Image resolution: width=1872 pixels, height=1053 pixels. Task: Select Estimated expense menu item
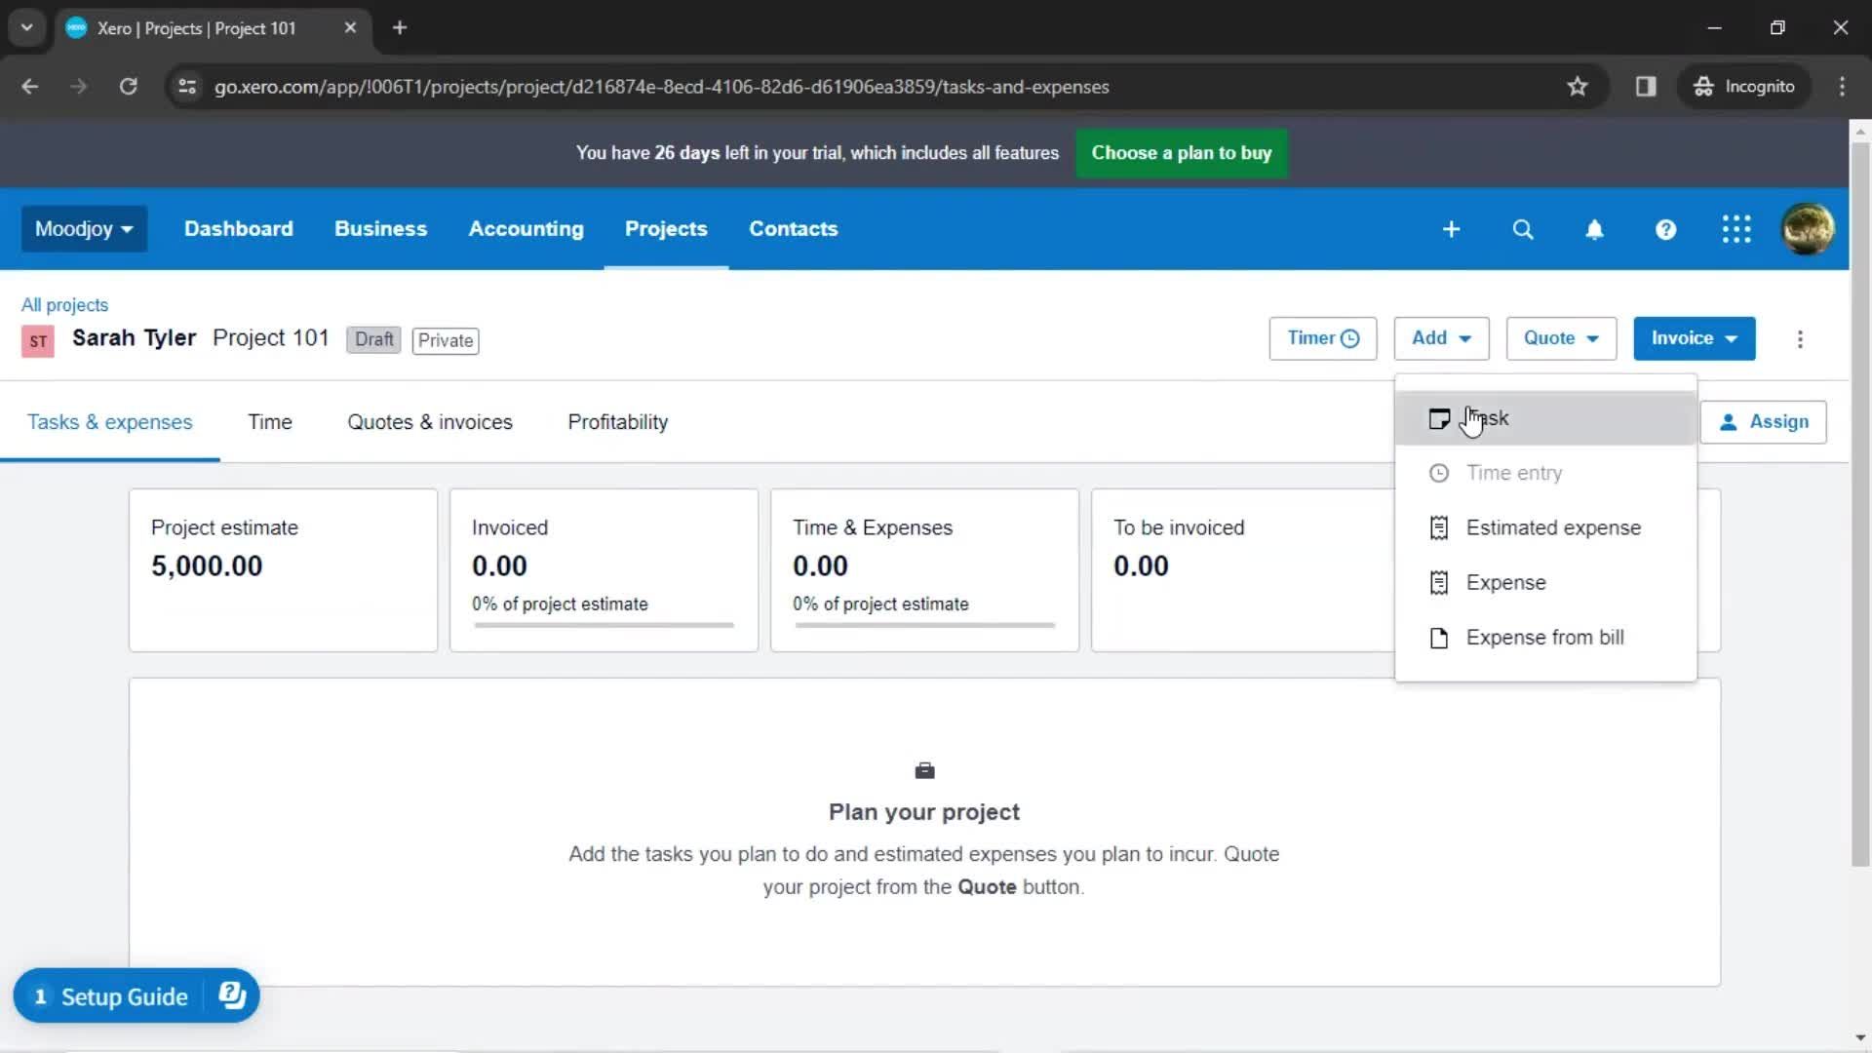pyautogui.click(x=1545, y=527)
